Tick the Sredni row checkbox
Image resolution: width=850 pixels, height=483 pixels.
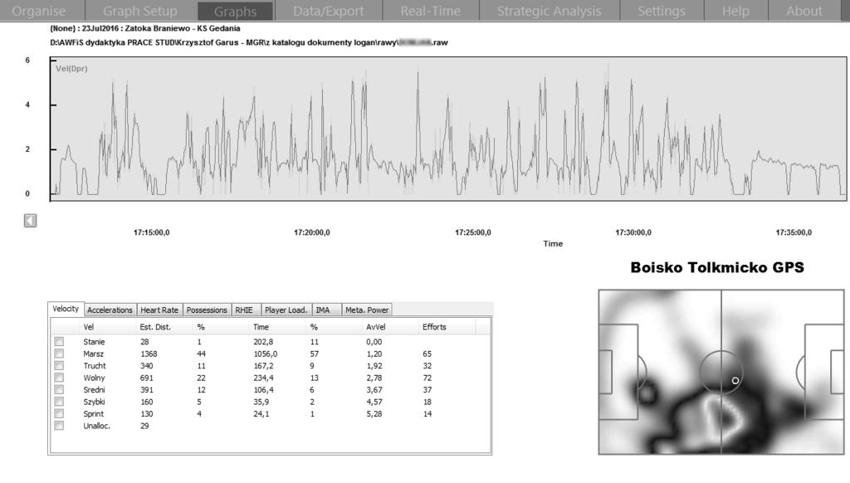point(59,390)
